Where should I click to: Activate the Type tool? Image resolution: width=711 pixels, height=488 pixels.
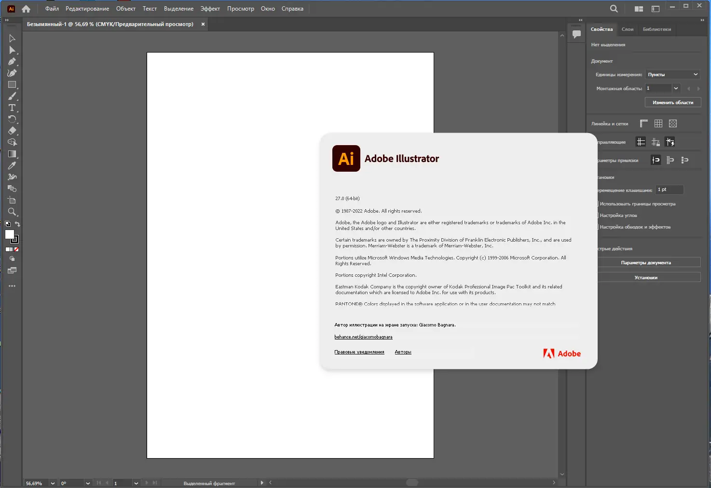12,108
